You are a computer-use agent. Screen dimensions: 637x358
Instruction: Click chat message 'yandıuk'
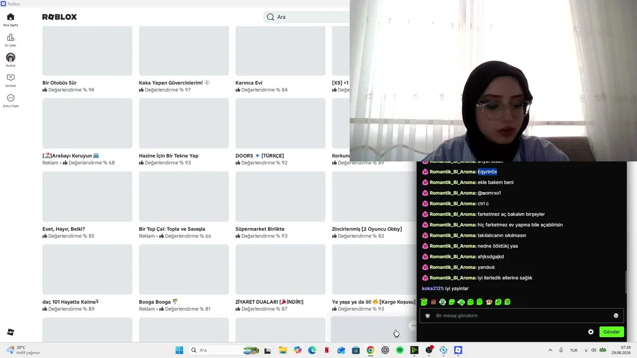(486, 267)
